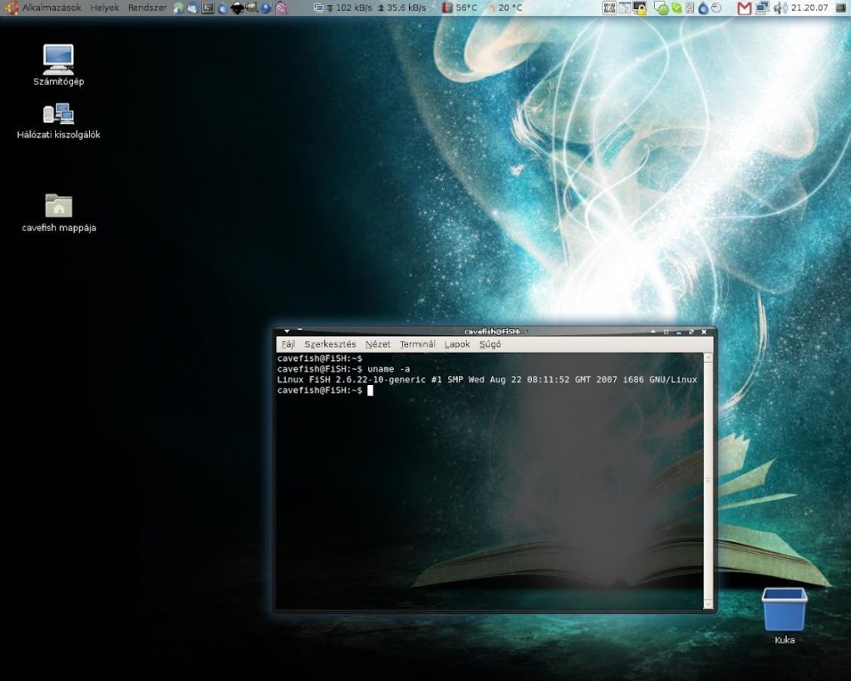Open the Fájl menu in terminal
The image size is (851, 681).
[288, 344]
